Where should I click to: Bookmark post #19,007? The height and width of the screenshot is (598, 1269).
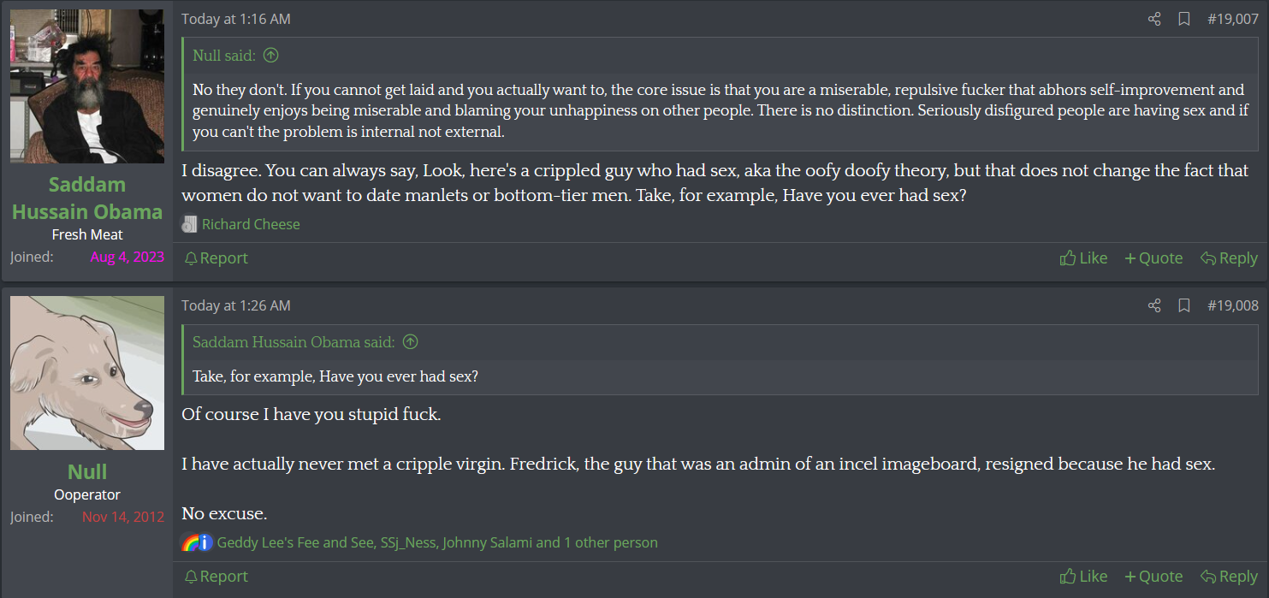(1184, 19)
